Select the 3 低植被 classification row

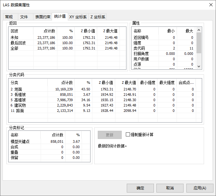tap(105, 95)
